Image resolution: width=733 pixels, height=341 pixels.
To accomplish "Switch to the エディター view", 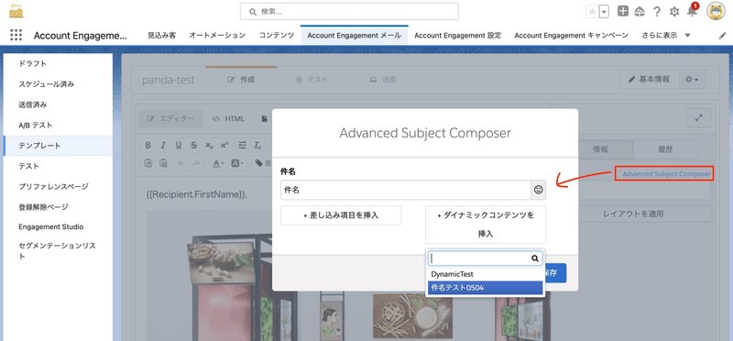I will point(171,119).
